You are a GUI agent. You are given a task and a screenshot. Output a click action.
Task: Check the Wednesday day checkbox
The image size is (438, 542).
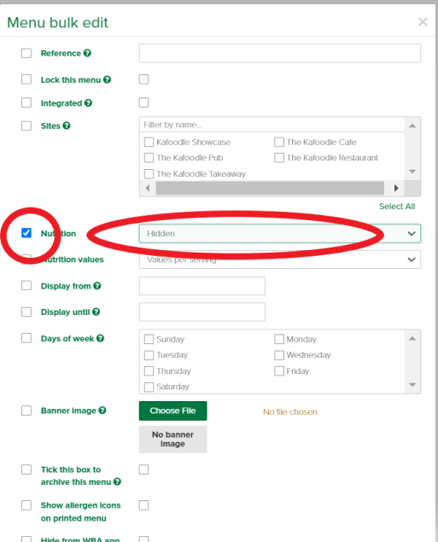click(279, 355)
